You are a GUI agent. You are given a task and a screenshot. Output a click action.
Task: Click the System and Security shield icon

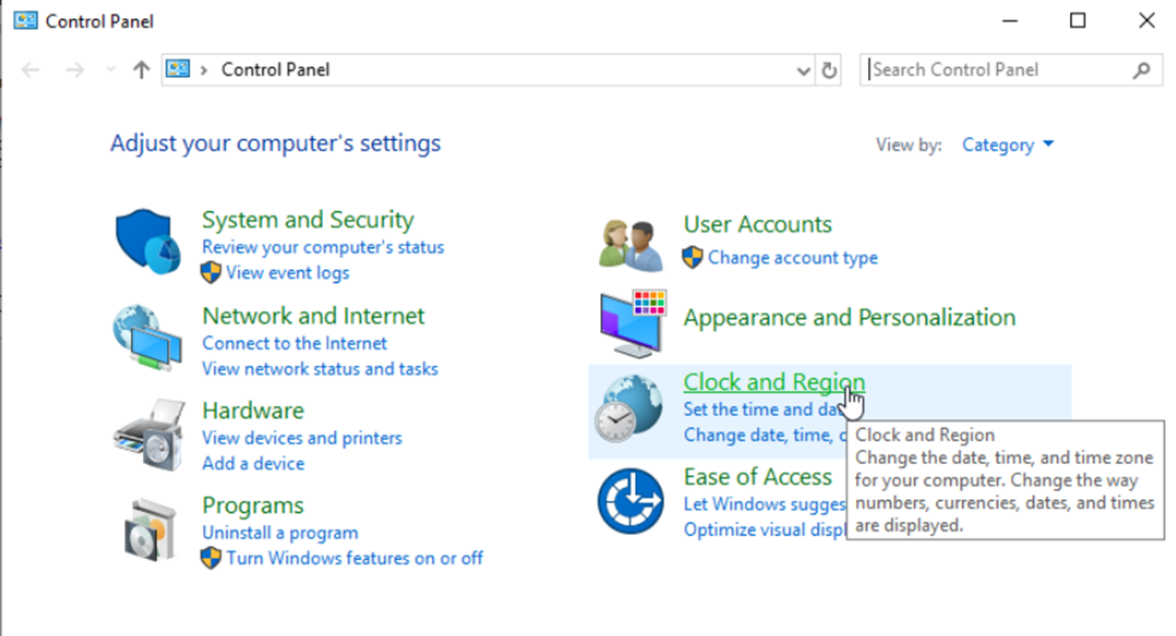pyautogui.click(x=147, y=242)
